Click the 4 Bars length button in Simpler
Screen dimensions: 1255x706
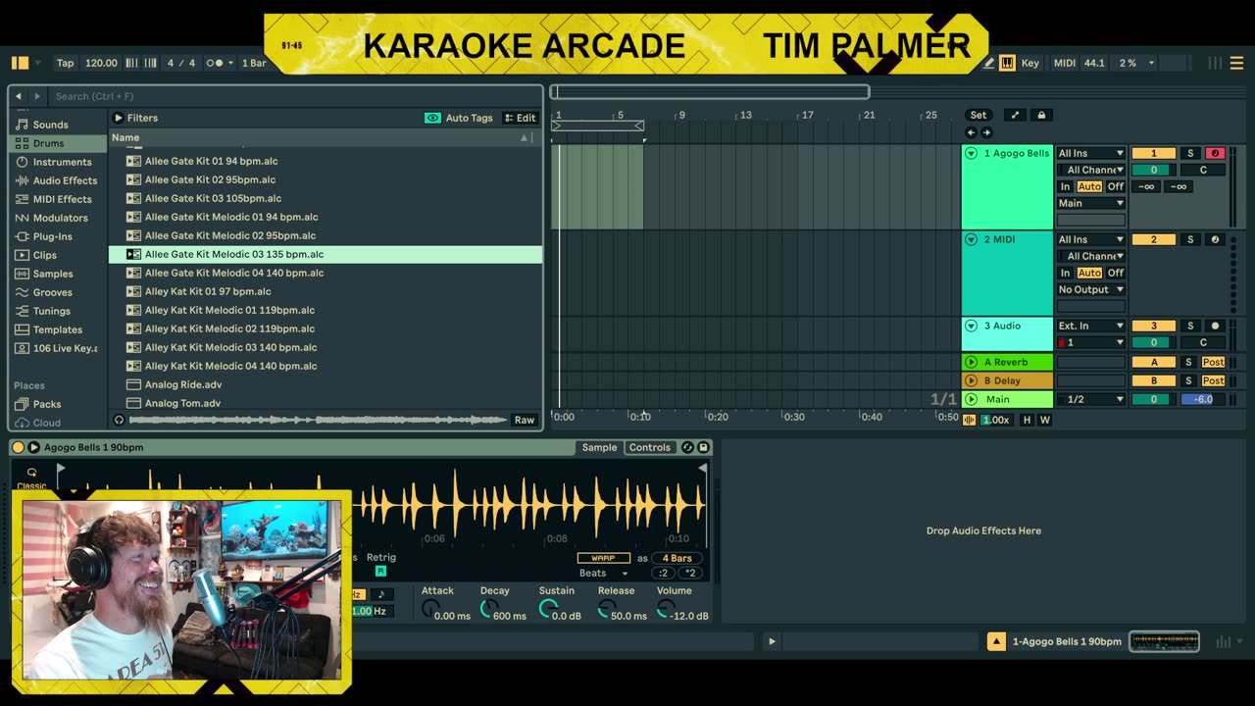(677, 558)
